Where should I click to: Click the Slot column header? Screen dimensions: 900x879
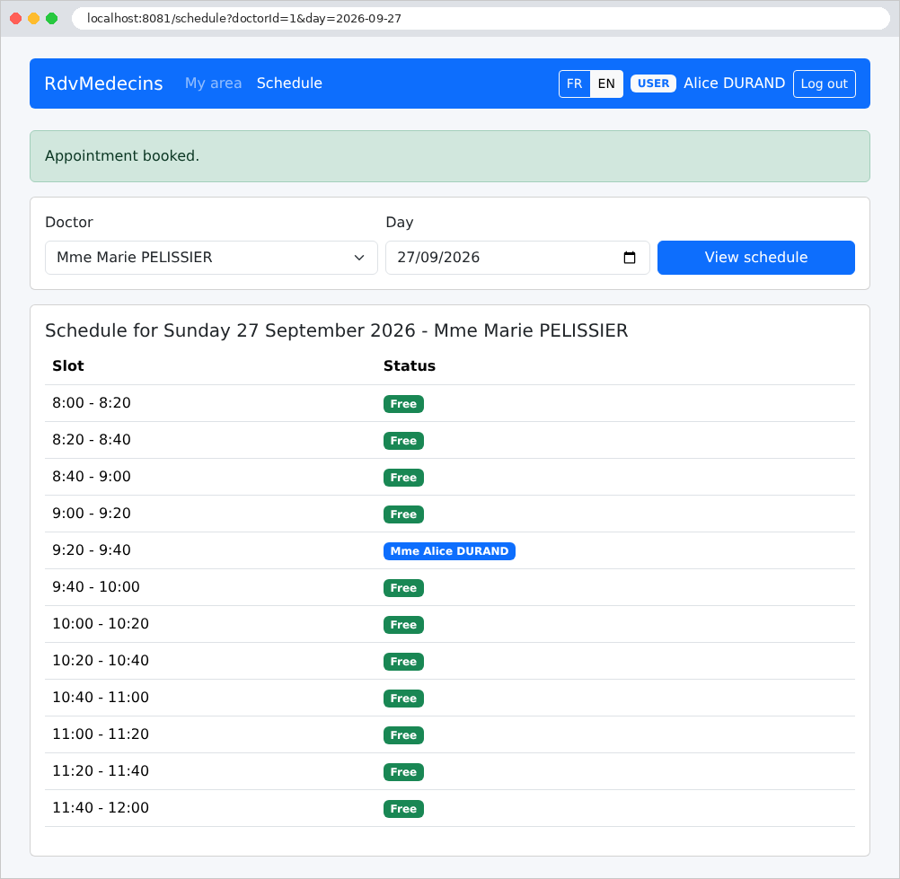pyautogui.click(x=68, y=366)
